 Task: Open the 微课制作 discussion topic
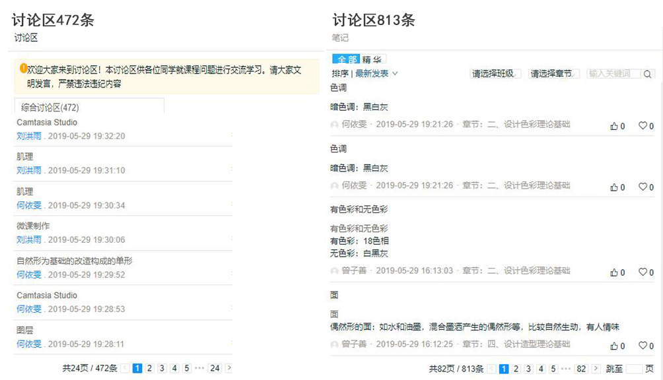(33, 226)
